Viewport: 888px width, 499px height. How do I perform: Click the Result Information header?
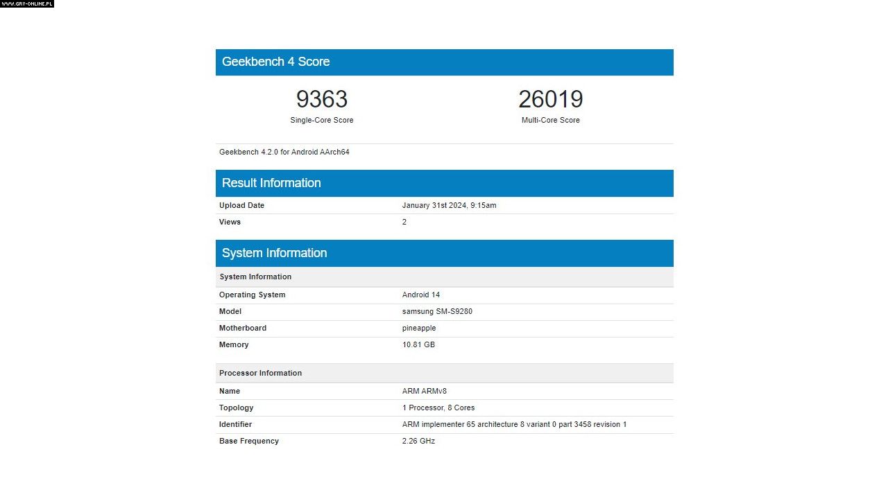[271, 183]
